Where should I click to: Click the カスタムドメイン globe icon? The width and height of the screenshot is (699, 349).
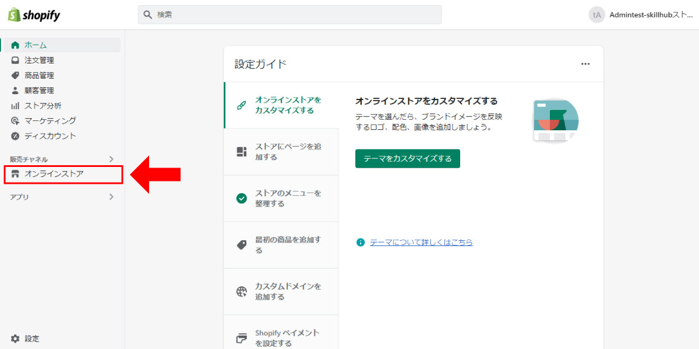click(x=241, y=291)
